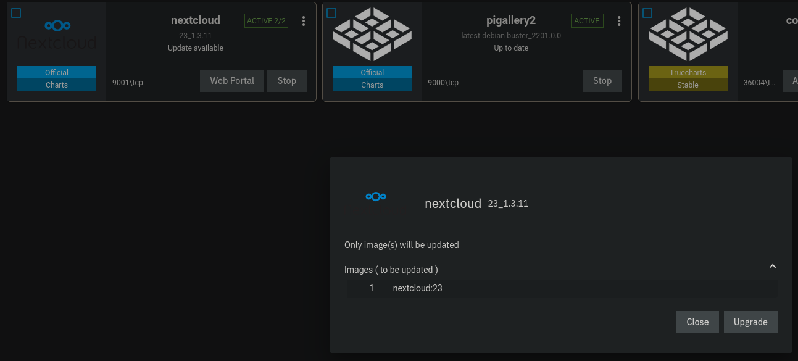798x361 pixels.
Task: Click the Stable train label
Action: click(x=688, y=85)
